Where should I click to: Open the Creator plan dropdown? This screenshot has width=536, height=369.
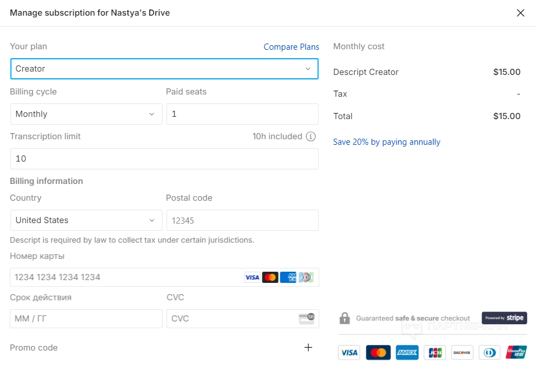164,69
